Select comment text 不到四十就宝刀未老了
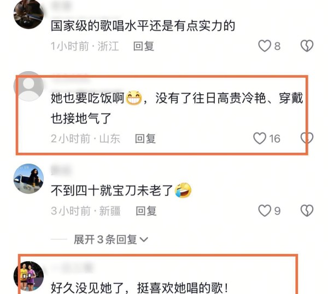328x294 pixels. click(112, 191)
